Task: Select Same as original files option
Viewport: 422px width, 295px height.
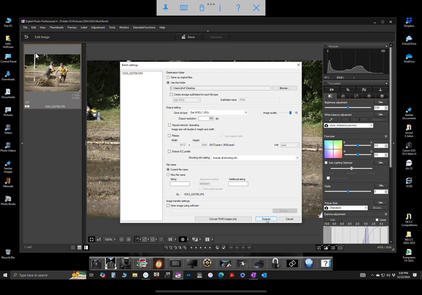Action: [x=168, y=77]
